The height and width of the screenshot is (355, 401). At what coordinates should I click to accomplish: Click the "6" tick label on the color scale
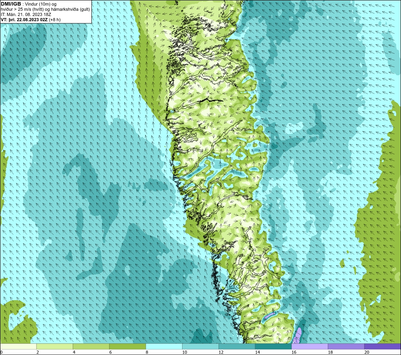(111, 352)
